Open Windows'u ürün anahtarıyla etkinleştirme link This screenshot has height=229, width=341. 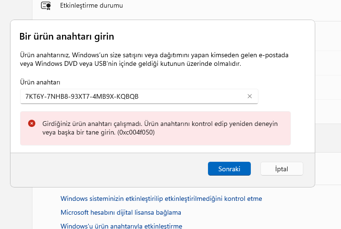[121, 226]
